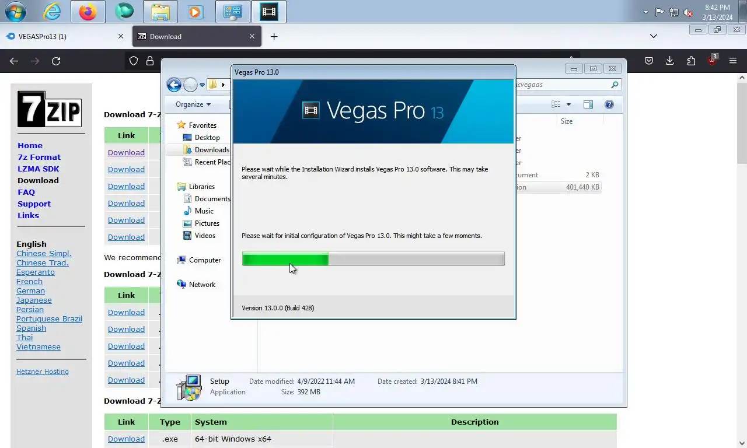Open Explorer recent pages dropdown arrow
This screenshot has width=747, height=448.
coord(202,85)
